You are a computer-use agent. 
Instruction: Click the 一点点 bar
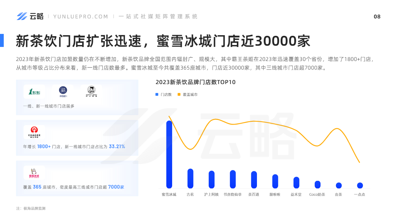click(x=360, y=186)
